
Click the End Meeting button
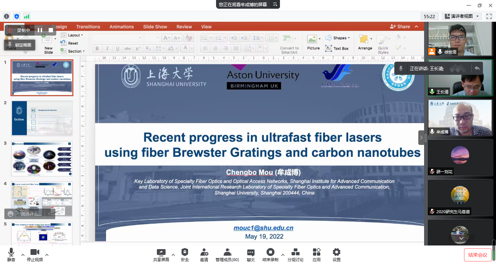pyautogui.click(x=478, y=255)
